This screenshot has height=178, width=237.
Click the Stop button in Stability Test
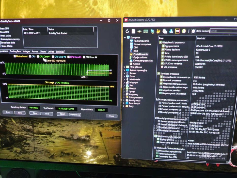[20, 113]
